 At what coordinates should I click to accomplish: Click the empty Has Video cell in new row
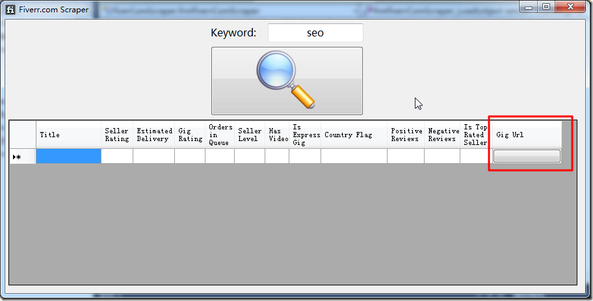point(277,156)
